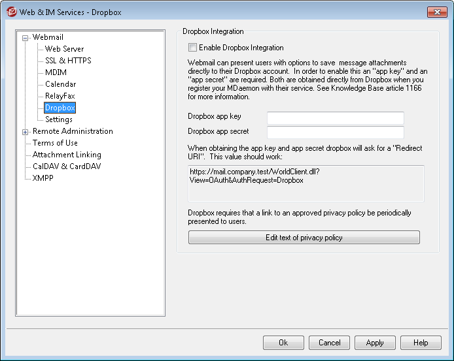Open the SSL & HTTPS page

tap(68, 61)
